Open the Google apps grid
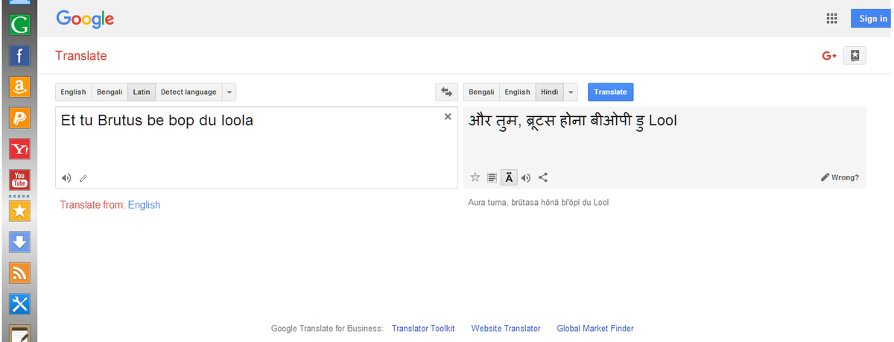This screenshot has width=894, height=342. coord(832,19)
